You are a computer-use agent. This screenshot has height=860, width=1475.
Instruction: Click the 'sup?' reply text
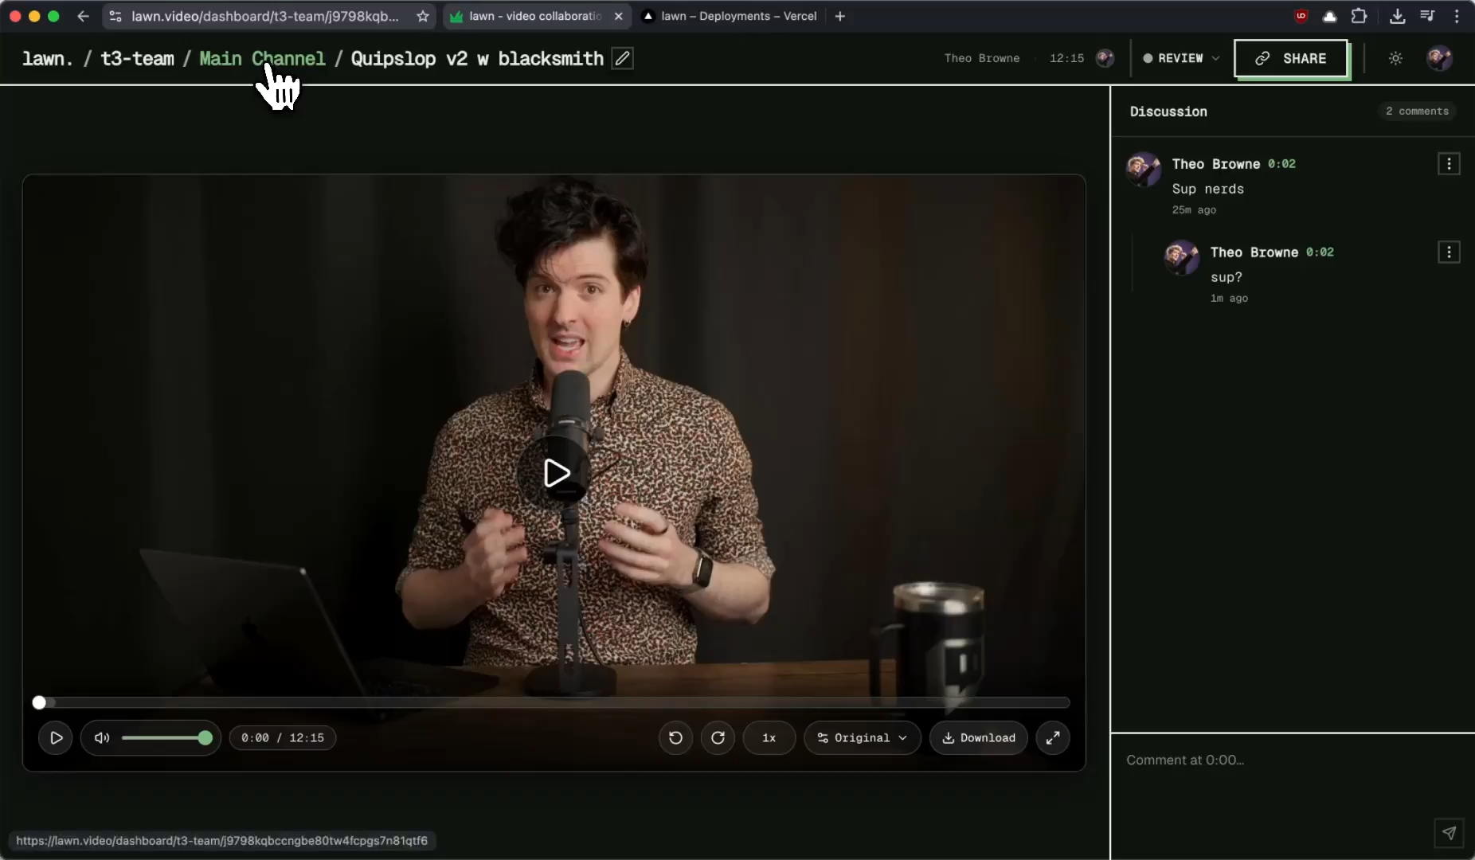[x=1226, y=277]
